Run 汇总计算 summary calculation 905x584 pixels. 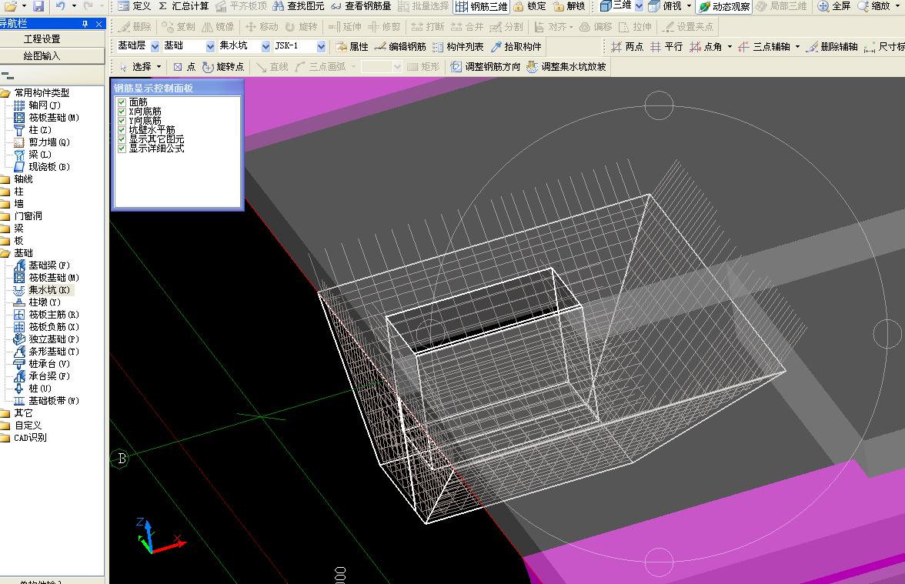click(x=183, y=6)
